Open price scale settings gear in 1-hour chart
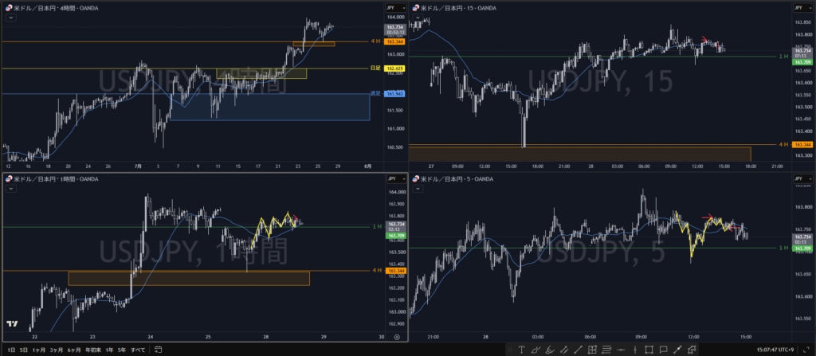The image size is (816, 356). (x=397, y=337)
